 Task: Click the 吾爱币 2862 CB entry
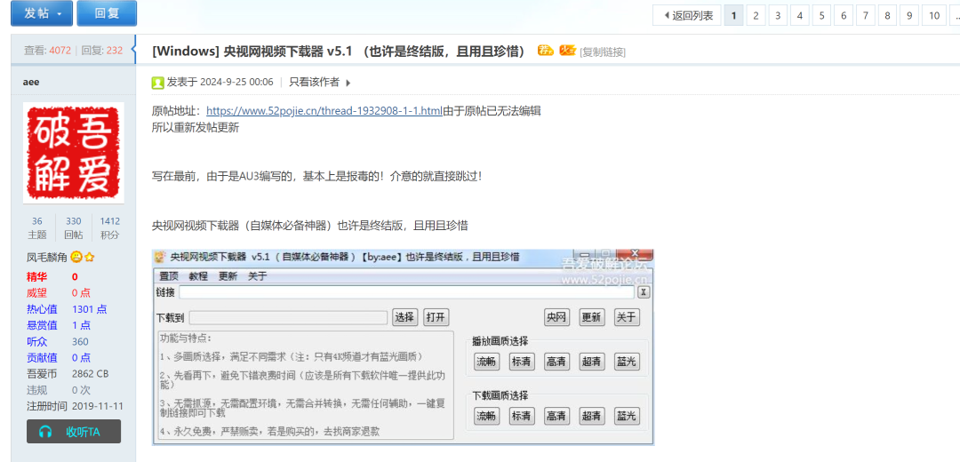tap(68, 373)
